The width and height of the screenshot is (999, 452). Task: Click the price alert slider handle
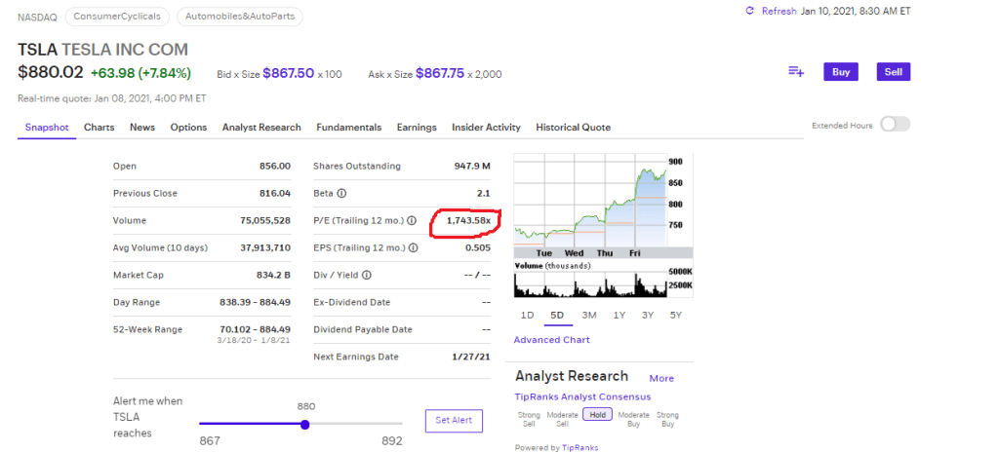click(x=305, y=424)
